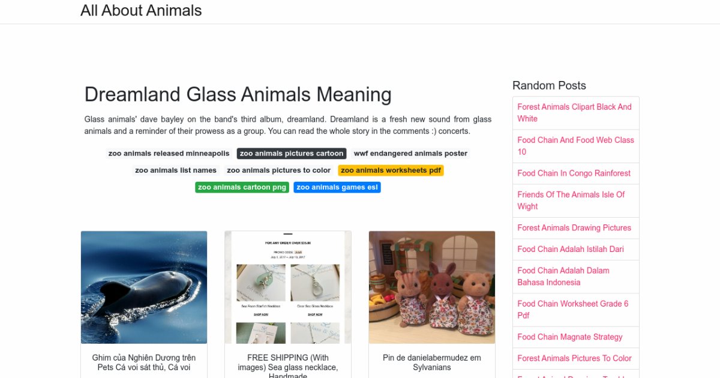Open 'Forest Animals Pictures To Color' link
The width and height of the screenshot is (720, 378).
coord(574,358)
